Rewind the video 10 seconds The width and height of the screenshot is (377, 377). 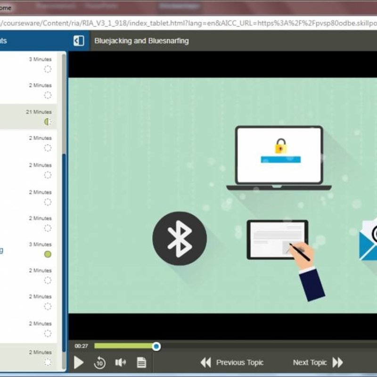tap(99, 362)
